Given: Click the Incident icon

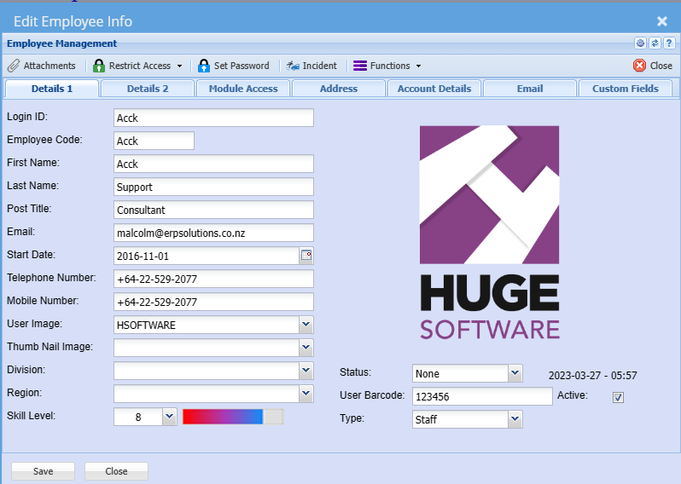Looking at the screenshot, I should [x=293, y=66].
